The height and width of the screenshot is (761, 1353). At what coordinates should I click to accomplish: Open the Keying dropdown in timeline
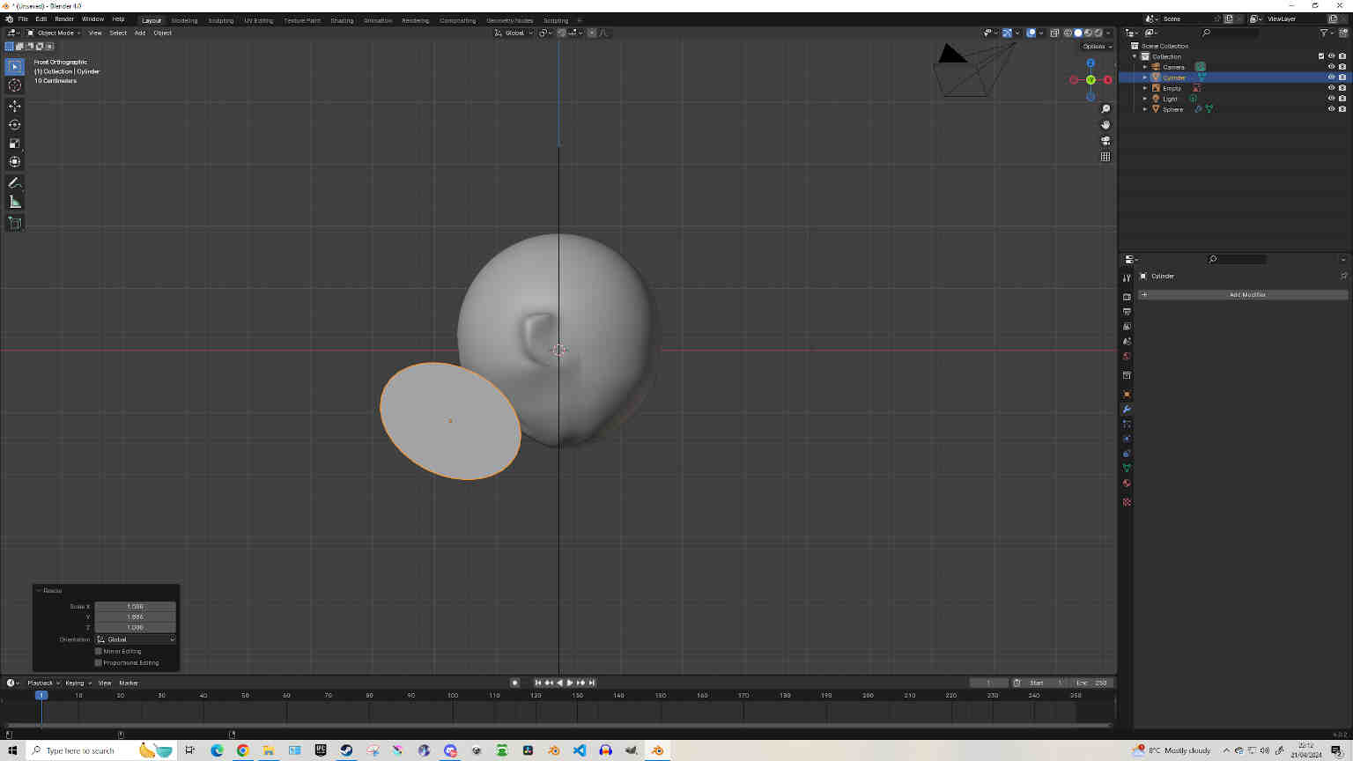pyautogui.click(x=78, y=683)
